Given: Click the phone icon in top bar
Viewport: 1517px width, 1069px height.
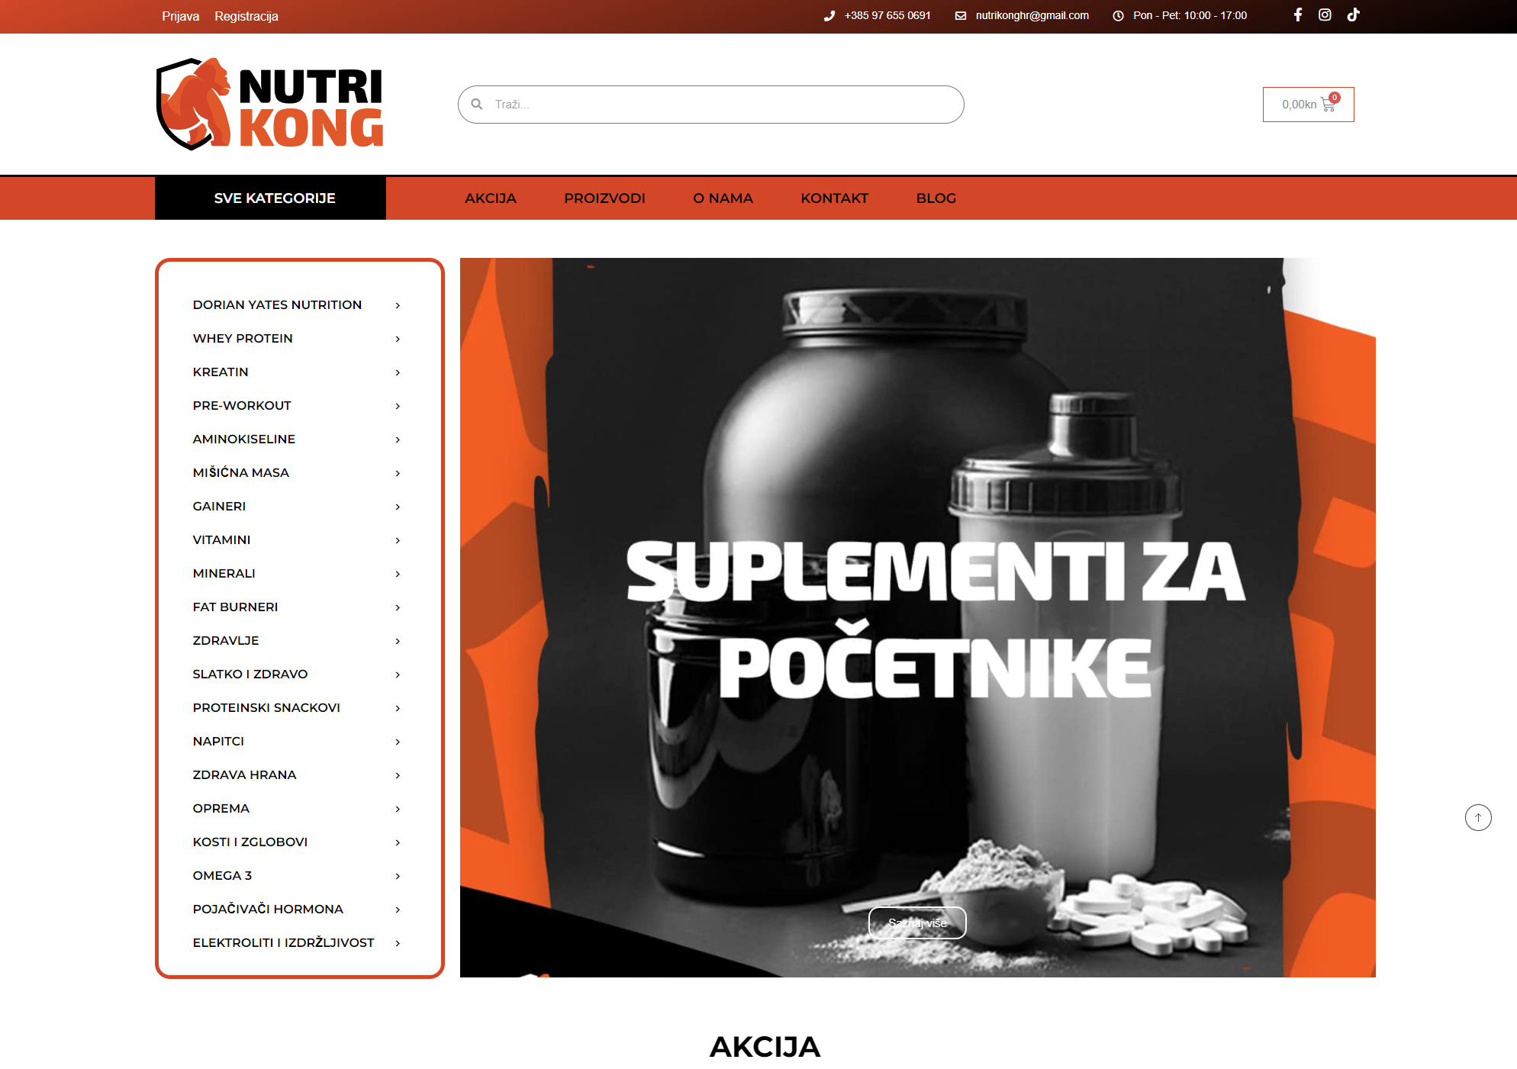Looking at the screenshot, I should coord(829,16).
